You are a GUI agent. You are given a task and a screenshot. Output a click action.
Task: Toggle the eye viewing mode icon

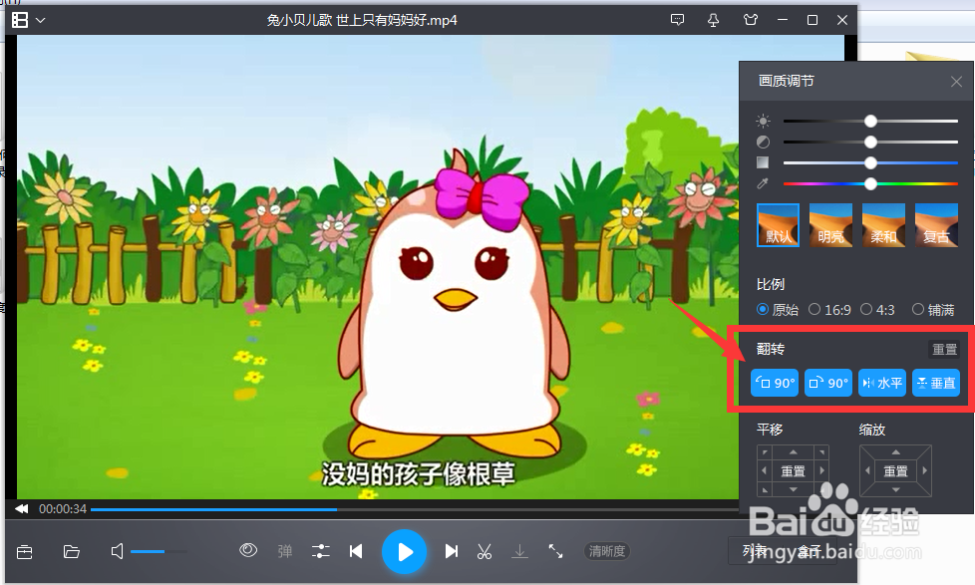(248, 550)
